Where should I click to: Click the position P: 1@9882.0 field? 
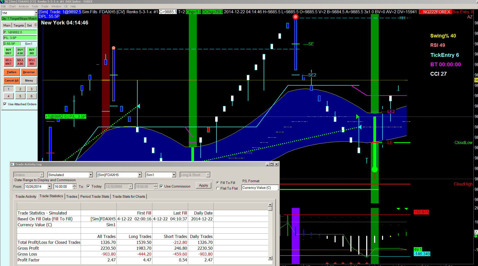click(20, 32)
